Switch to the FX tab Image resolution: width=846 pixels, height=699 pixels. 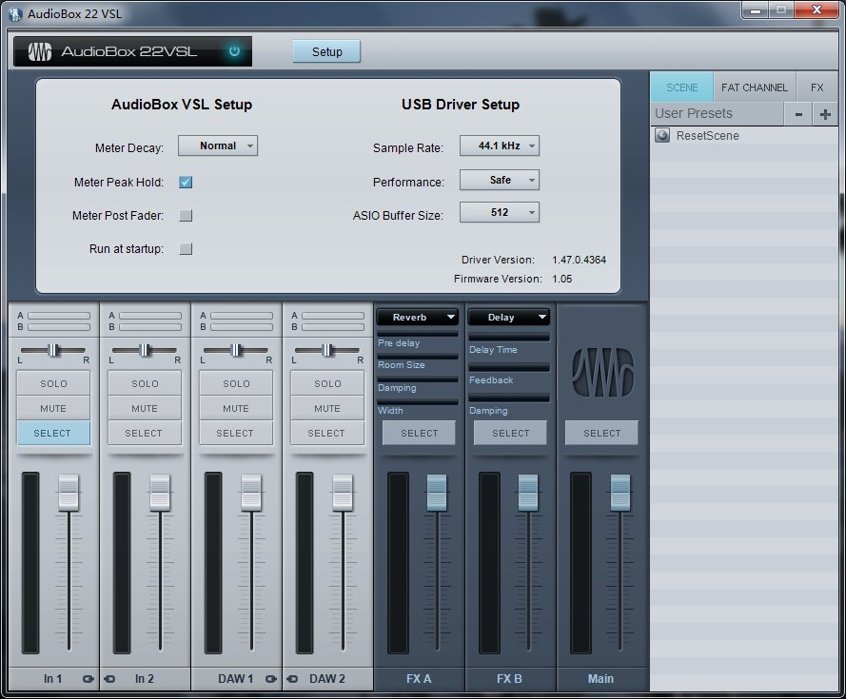(816, 87)
